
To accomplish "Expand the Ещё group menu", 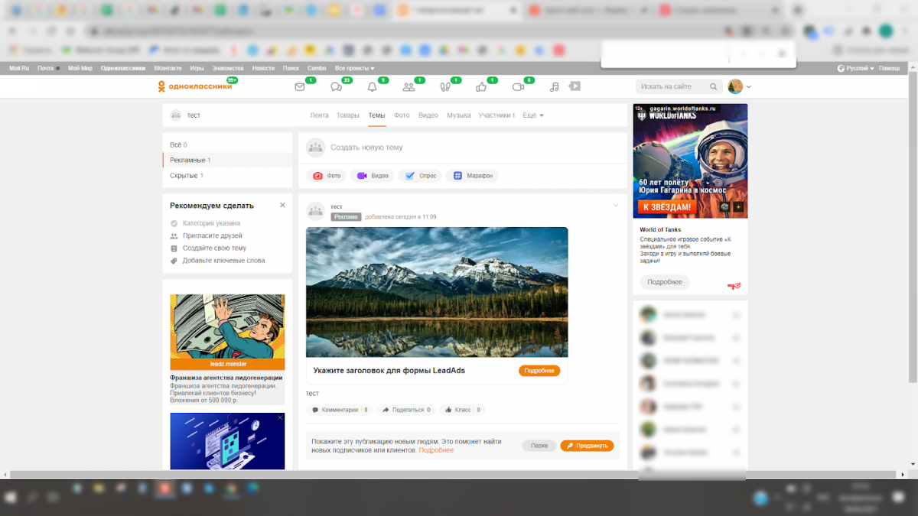I will (x=533, y=115).
